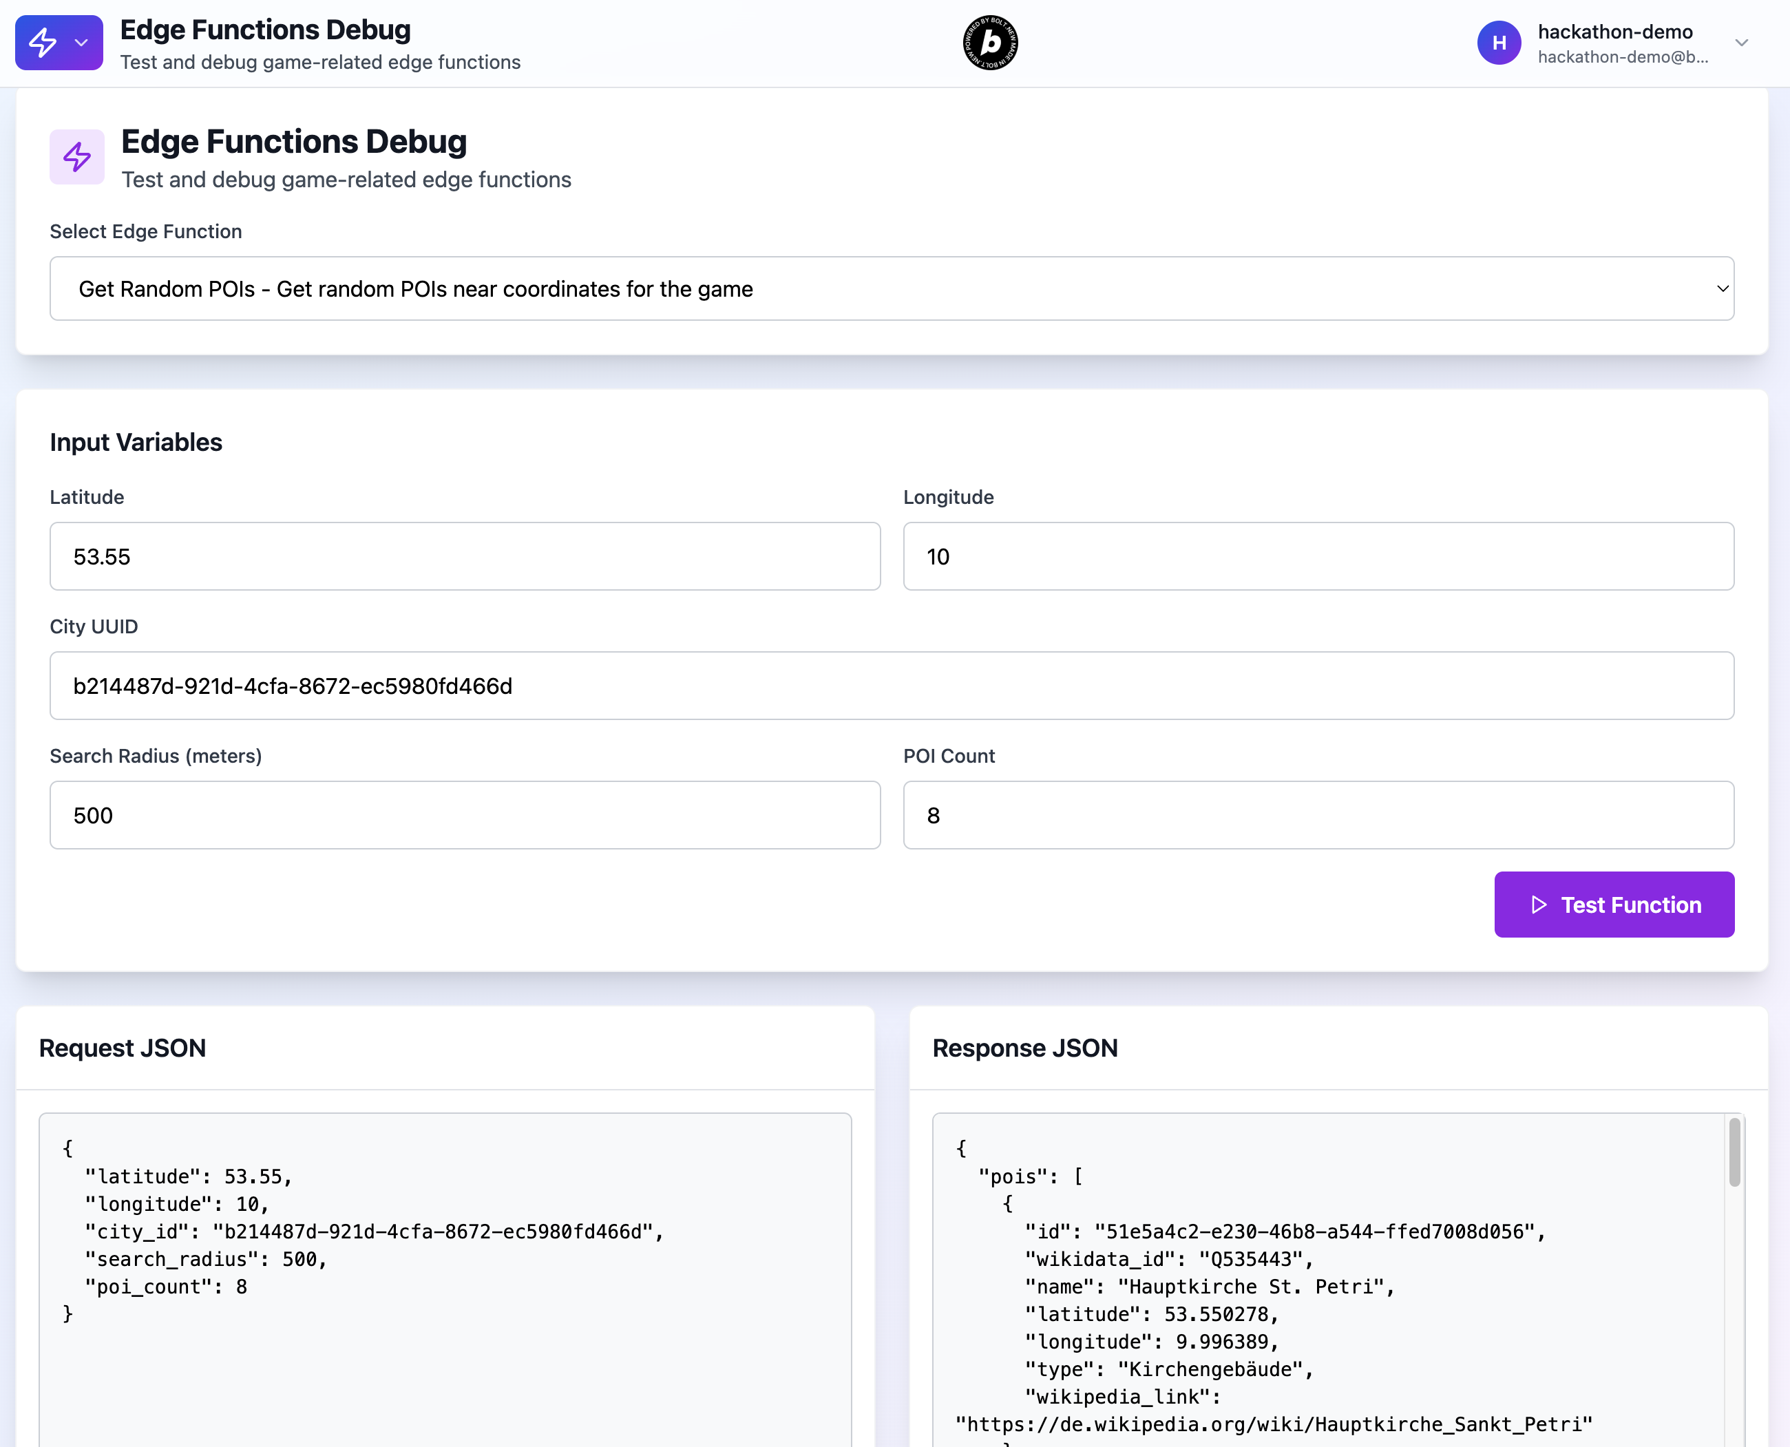Viewport: 1790px width, 1447px height.
Task: Click the play triangle on Test Function
Action: pyautogui.click(x=1538, y=905)
